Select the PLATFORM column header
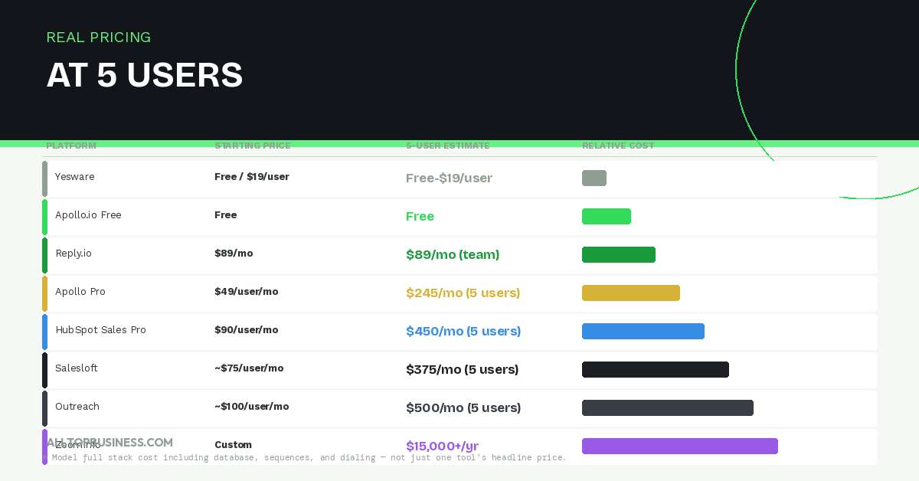 tap(71, 146)
